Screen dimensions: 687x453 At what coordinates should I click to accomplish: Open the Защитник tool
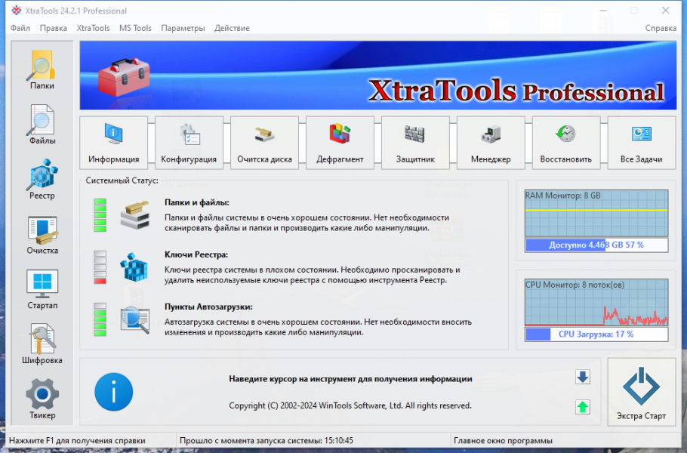click(x=415, y=143)
